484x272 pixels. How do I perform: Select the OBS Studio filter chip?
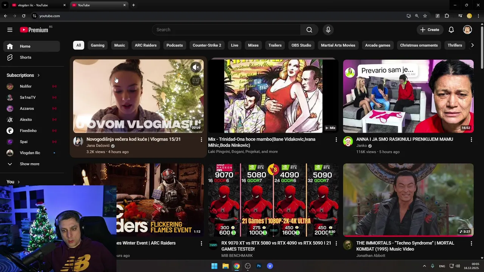301,45
